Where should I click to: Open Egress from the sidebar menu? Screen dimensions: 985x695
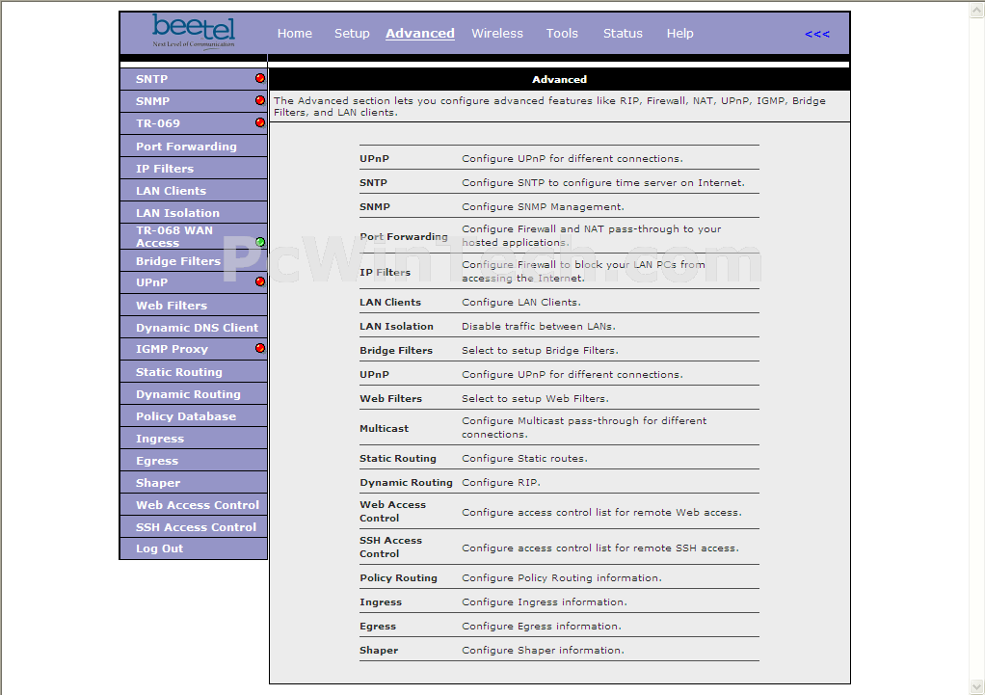pos(157,461)
